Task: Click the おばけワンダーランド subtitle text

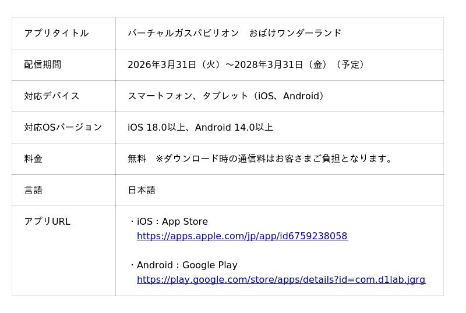Action: point(295,33)
